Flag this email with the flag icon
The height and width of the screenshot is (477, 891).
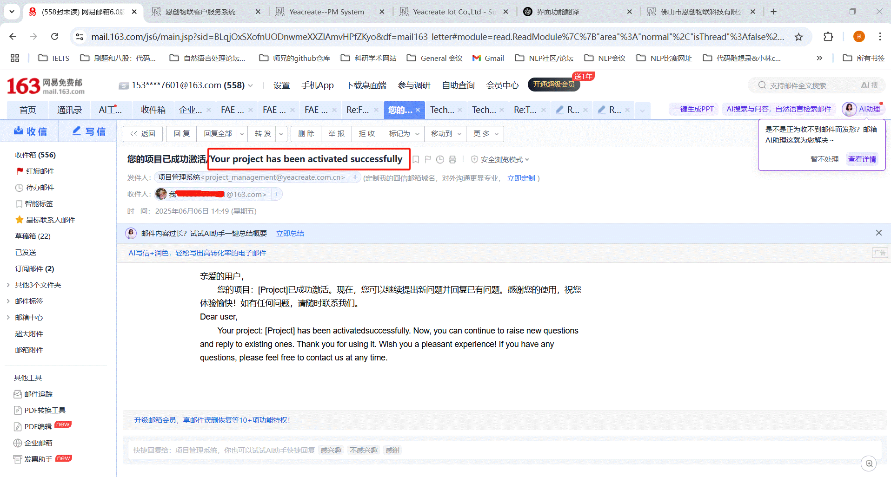click(428, 160)
